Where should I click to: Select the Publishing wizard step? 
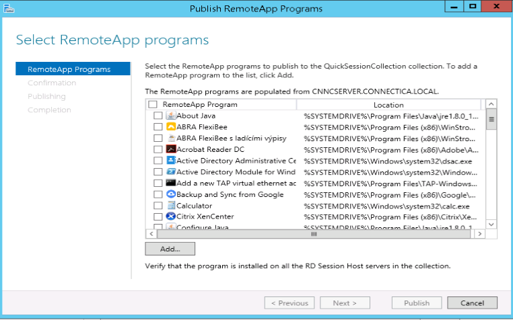coord(46,96)
